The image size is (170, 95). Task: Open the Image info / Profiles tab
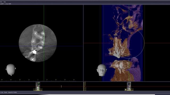tap(12, 92)
